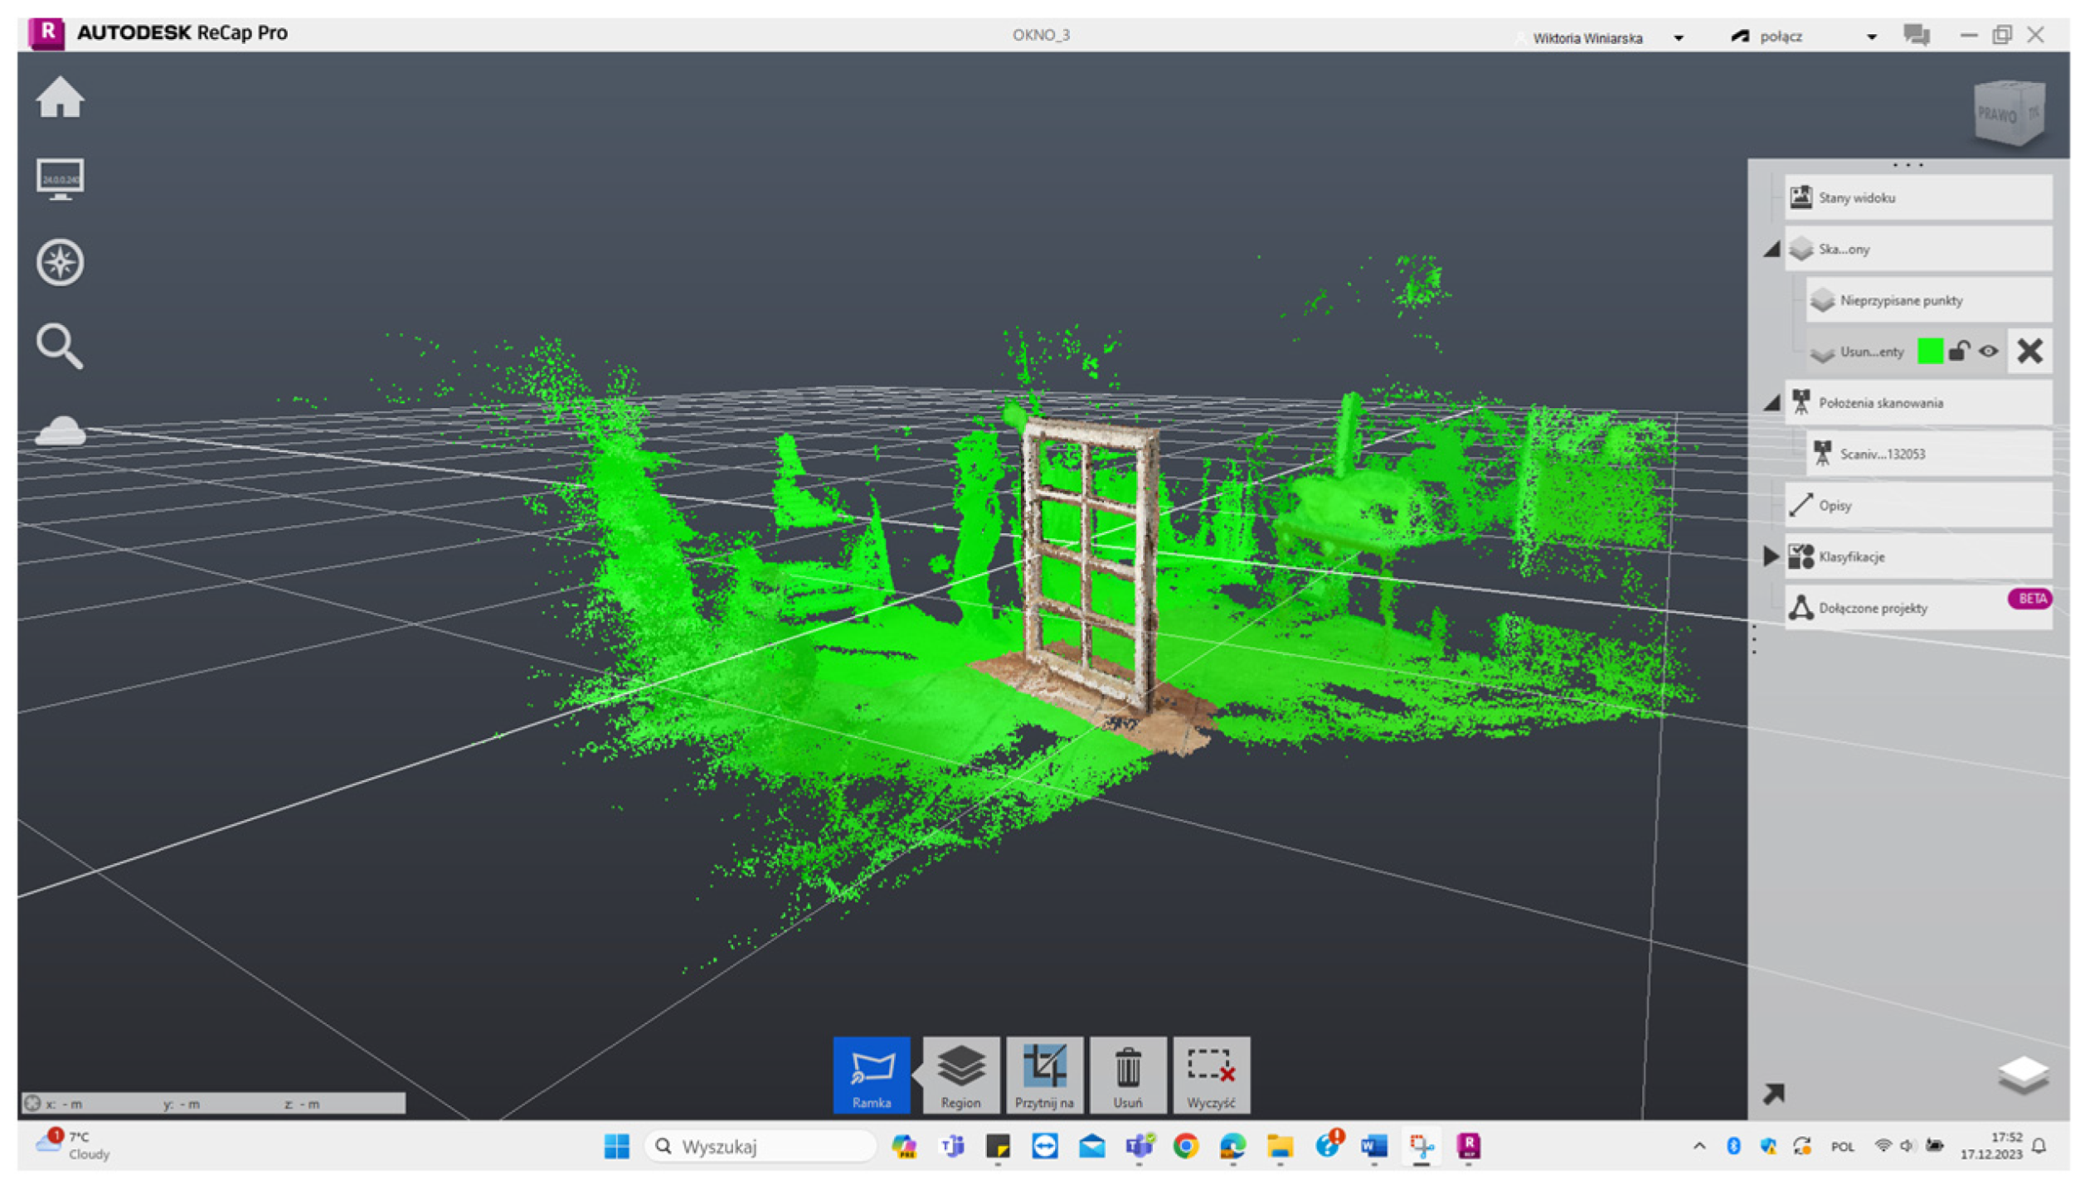Viewport: 2085px width, 1189px height.
Task: Toggle the lock on Usun...enty region
Action: (x=1958, y=352)
